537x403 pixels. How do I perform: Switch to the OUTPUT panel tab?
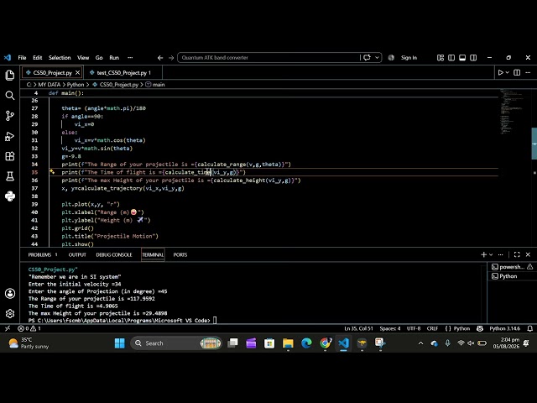(x=77, y=254)
